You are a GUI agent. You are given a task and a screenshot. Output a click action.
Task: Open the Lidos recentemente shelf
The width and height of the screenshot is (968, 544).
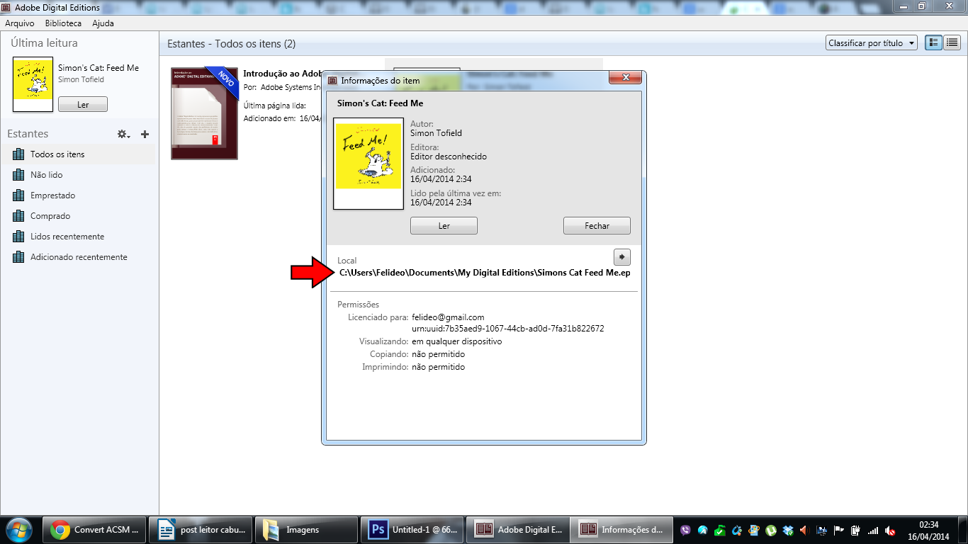click(67, 237)
